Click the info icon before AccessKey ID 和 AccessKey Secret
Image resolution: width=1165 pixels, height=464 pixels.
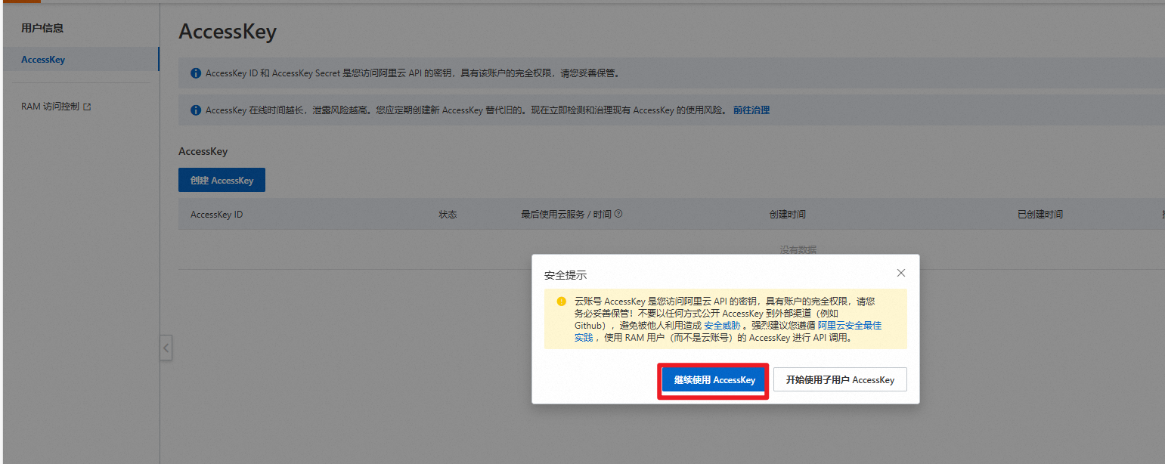click(196, 73)
